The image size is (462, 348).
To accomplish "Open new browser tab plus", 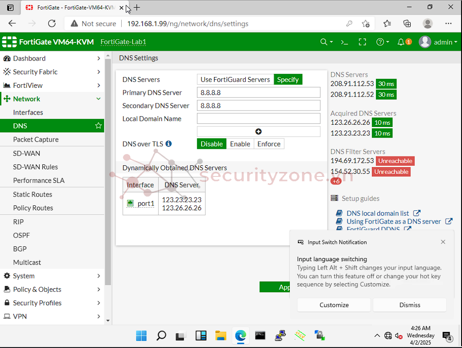I will pyautogui.click(x=137, y=8).
